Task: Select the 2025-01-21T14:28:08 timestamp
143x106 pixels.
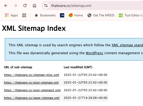Action: click(85, 98)
